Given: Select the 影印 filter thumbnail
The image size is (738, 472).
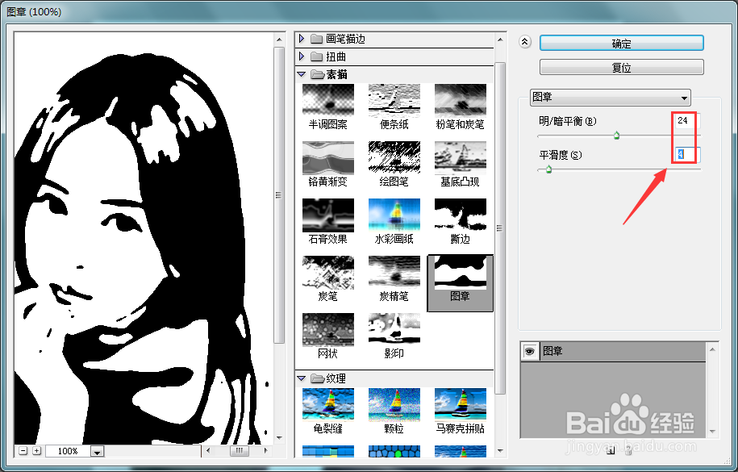Looking at the screenshot, I should [x=394, y=330].
